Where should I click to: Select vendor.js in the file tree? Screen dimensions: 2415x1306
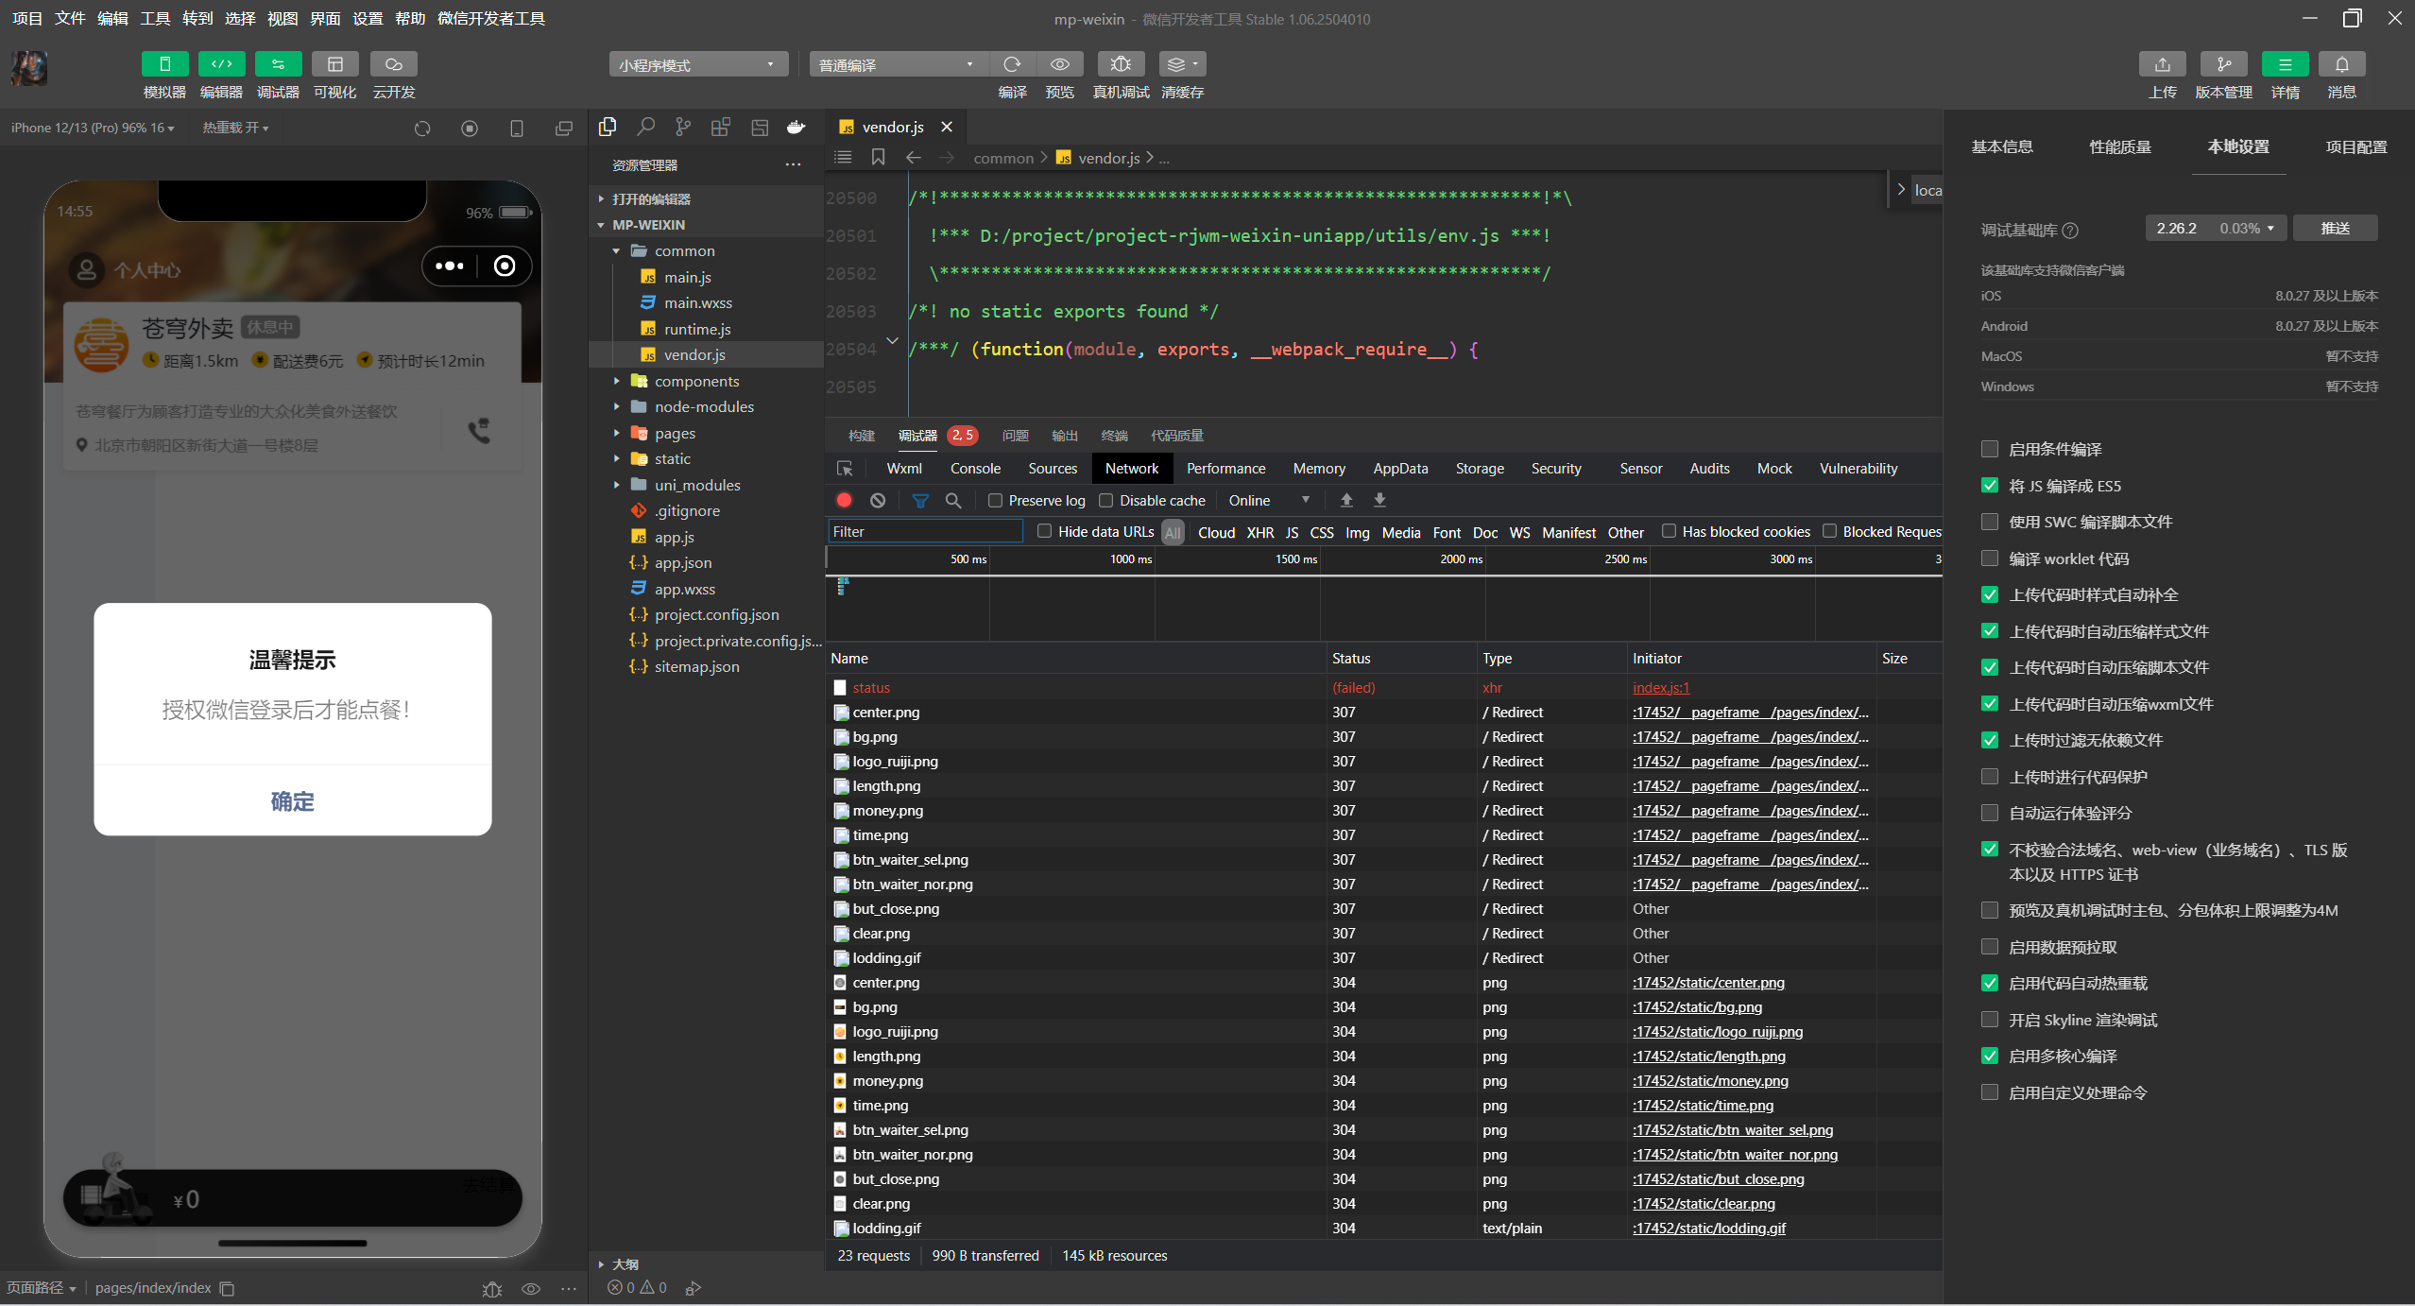pos(694,354)
